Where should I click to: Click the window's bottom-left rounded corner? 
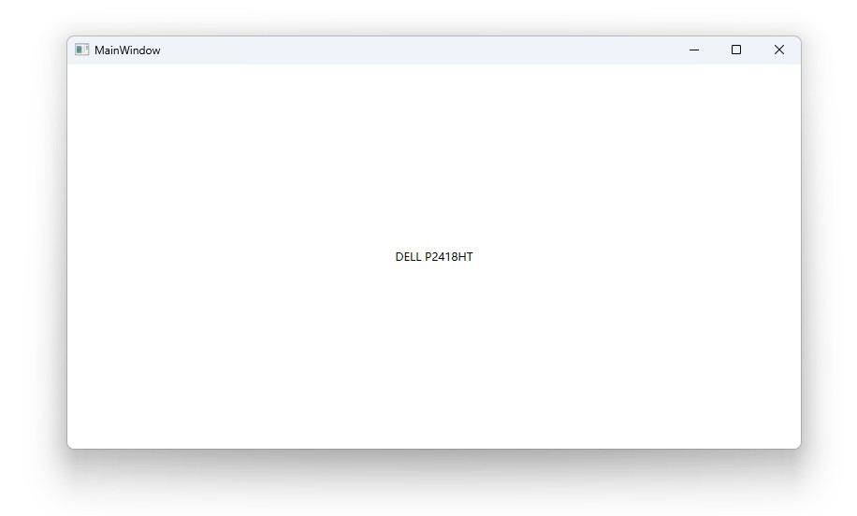pos(69,447)
